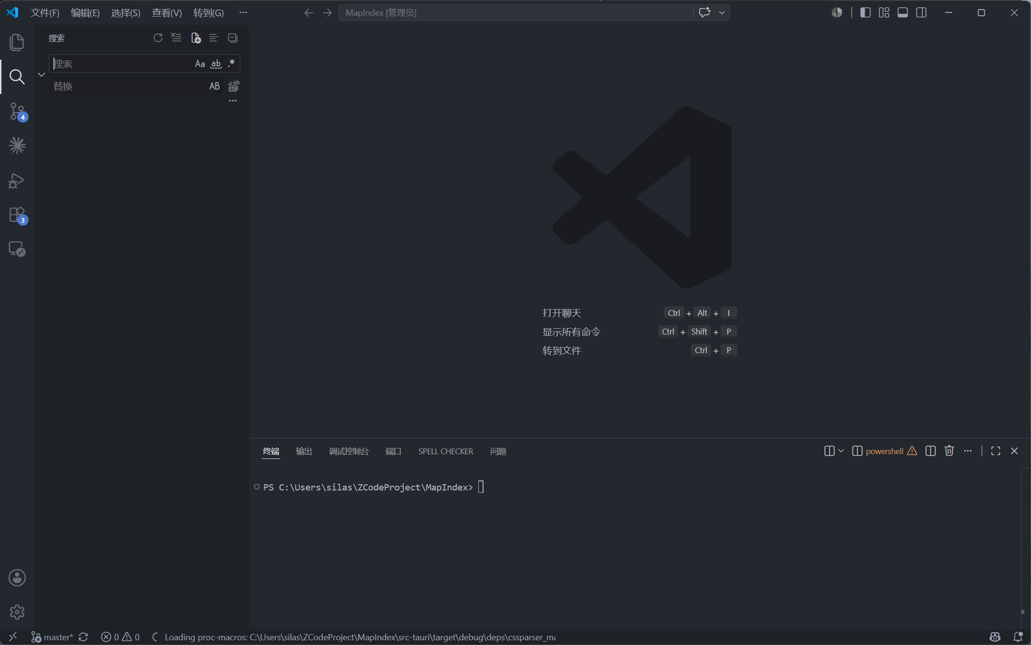Open the Manage gear icon
1031x645 pixels.
coord(17,612)
